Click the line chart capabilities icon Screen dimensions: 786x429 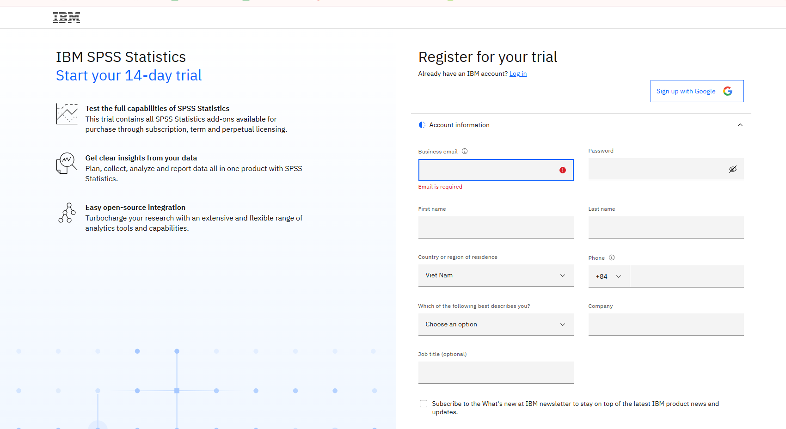point(67,114)
